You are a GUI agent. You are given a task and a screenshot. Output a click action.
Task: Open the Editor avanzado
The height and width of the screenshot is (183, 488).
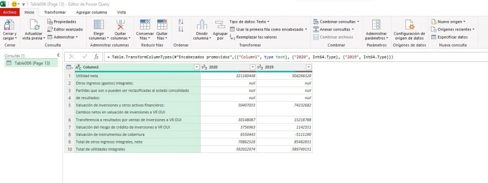click(65, 29)
